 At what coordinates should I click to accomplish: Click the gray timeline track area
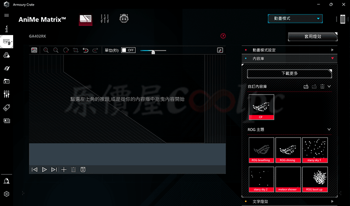tap(127, 154)
